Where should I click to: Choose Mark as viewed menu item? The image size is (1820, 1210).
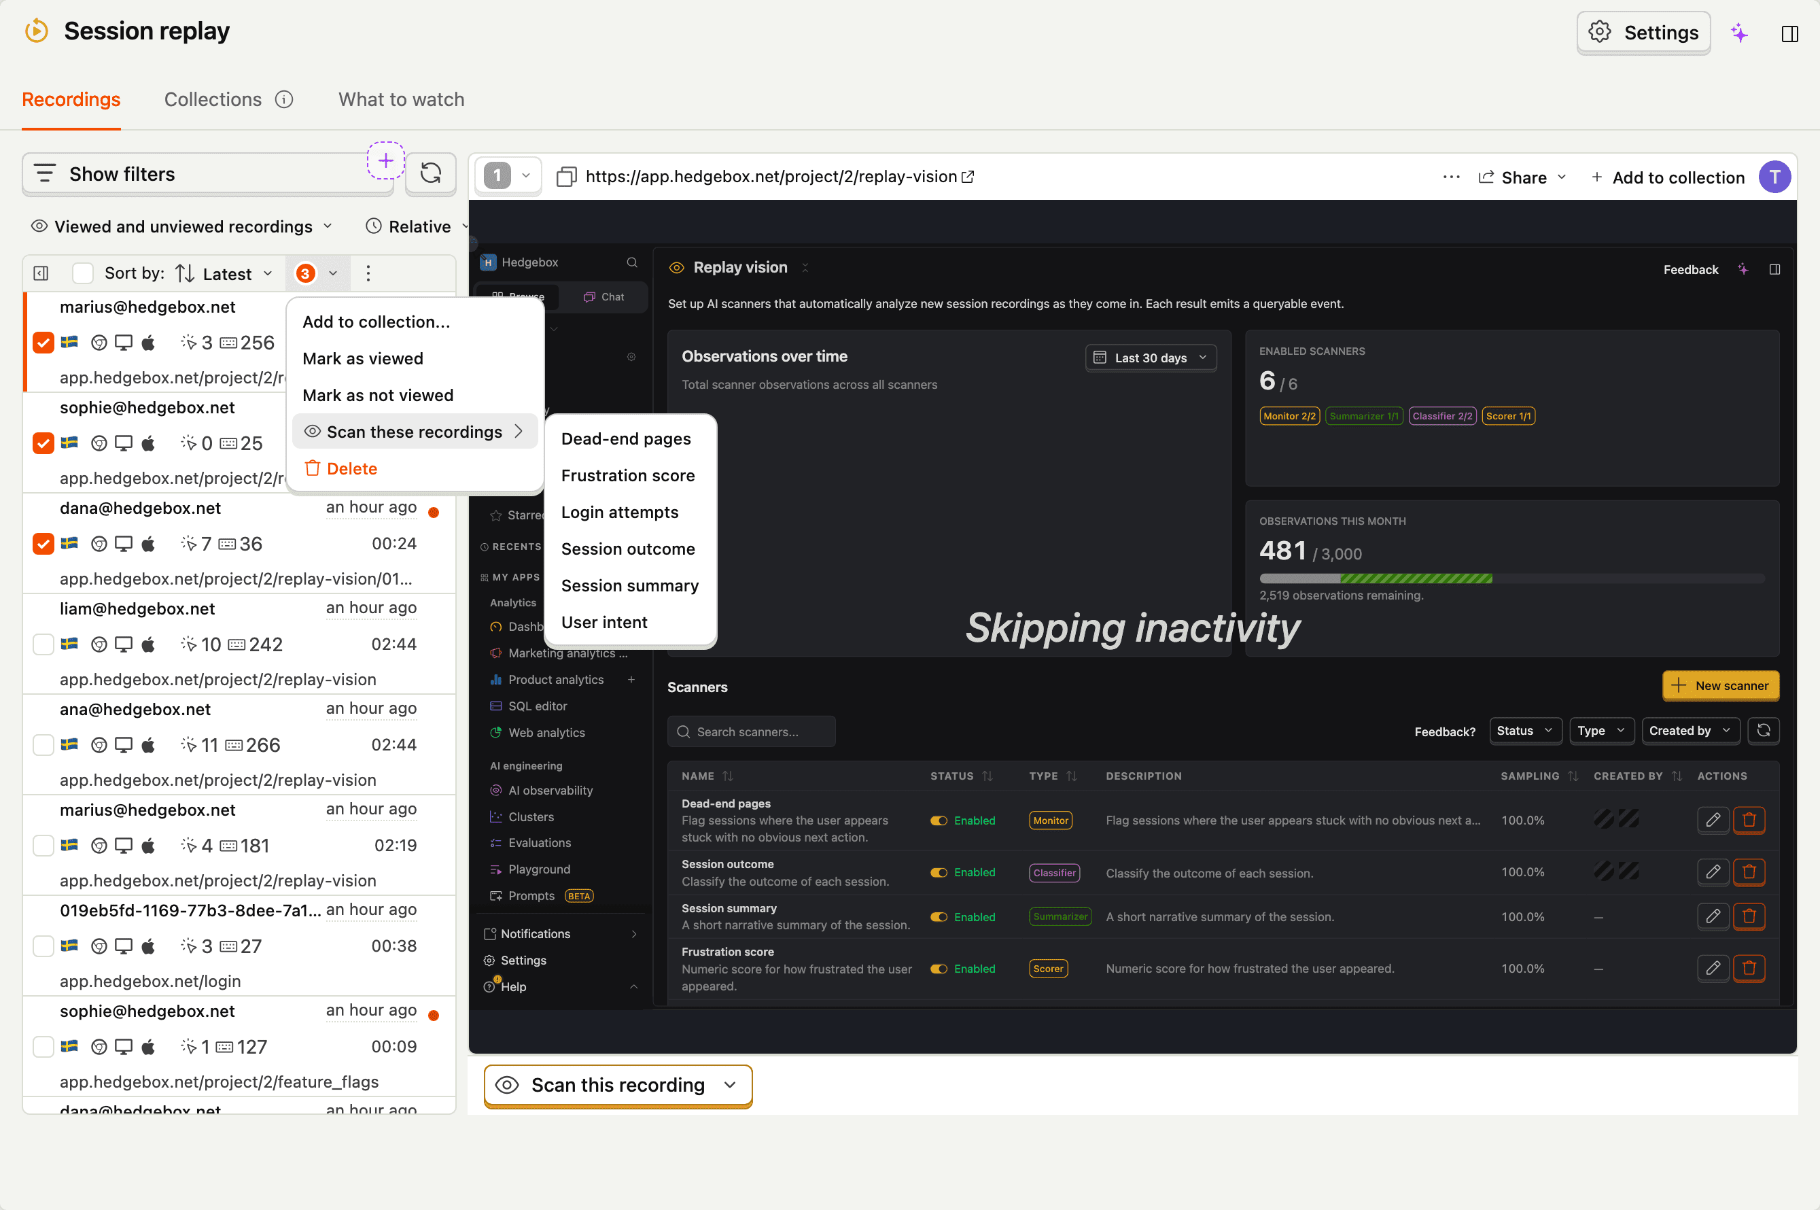415,359
